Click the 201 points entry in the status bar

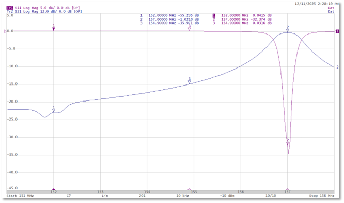coord(142,196)
